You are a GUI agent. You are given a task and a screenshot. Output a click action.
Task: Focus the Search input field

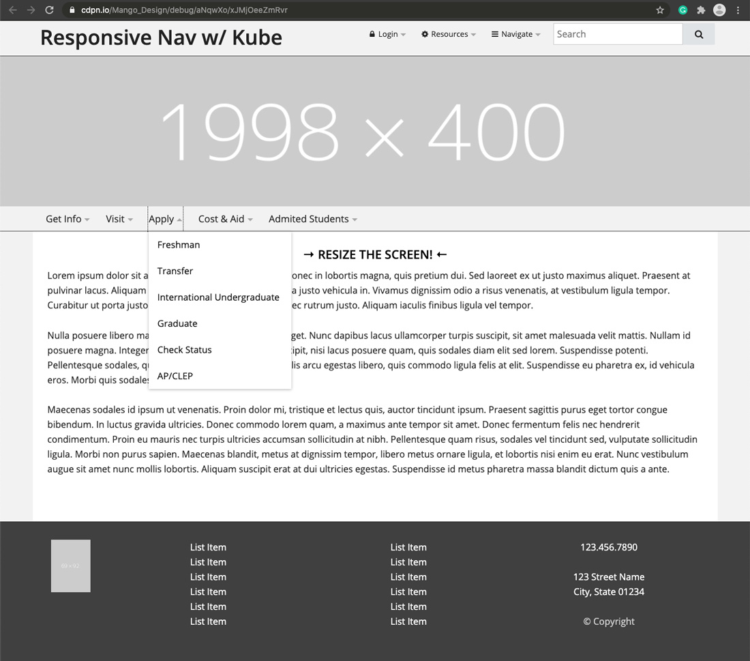pyautogui.click(x=618, y=35)
